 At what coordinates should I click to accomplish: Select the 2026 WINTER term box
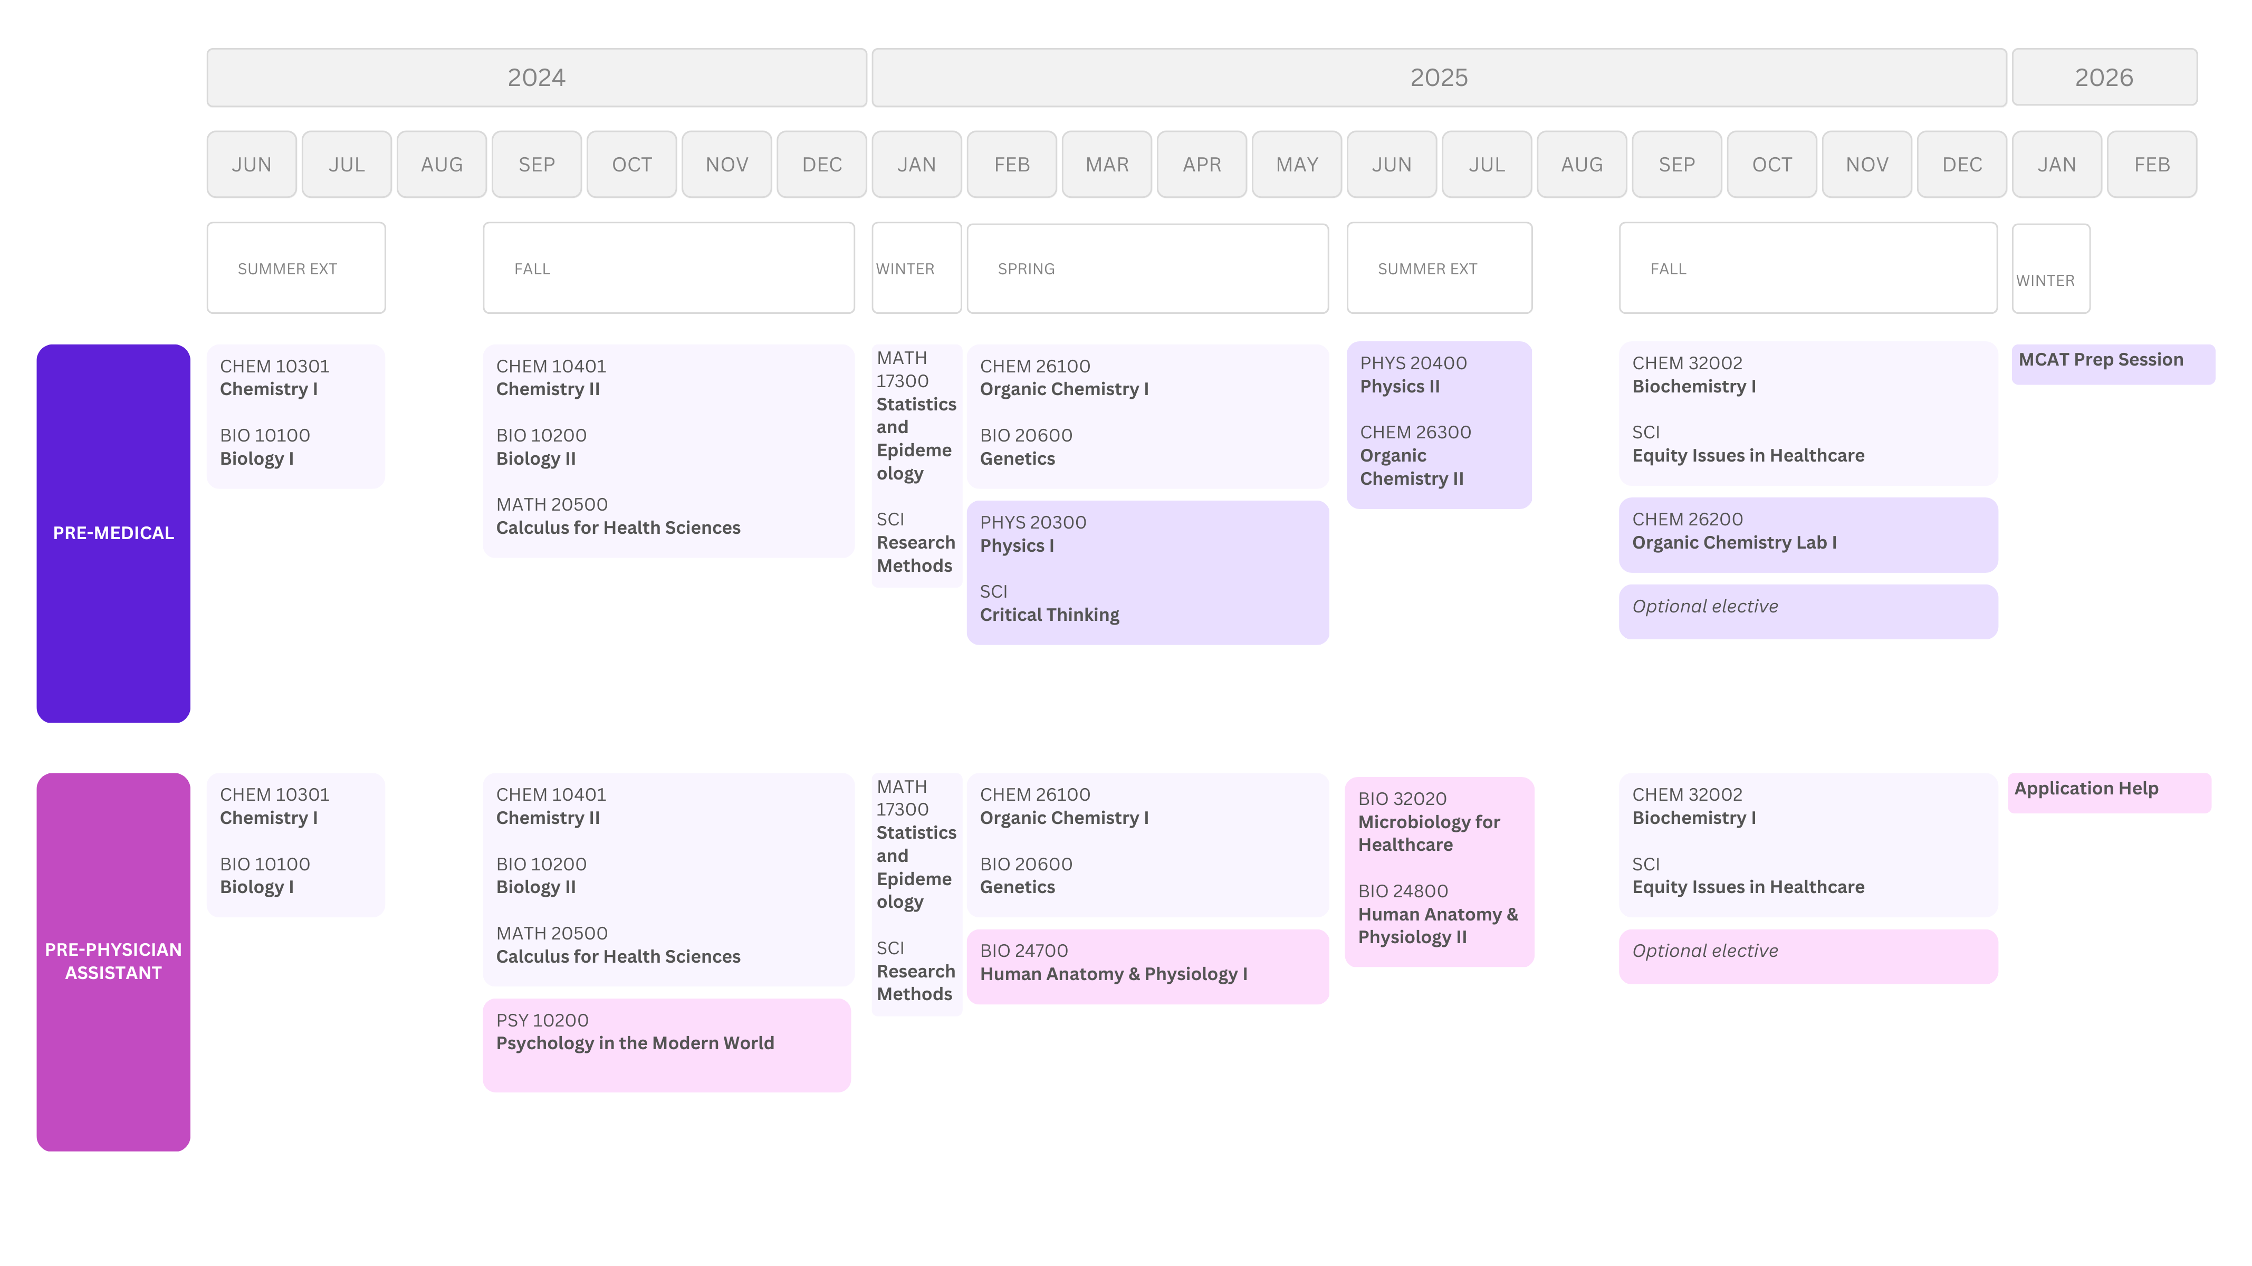pyautogui.click(x=2050, y=268)
